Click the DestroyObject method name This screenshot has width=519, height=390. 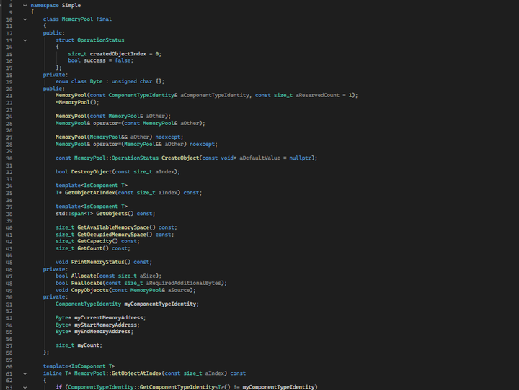pyautogui.click(x=91, y=171)
